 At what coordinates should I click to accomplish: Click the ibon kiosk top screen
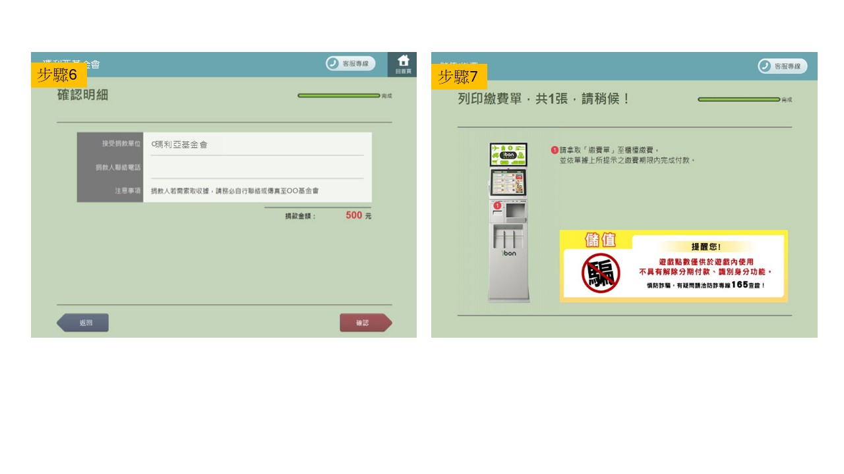coord(508,155)
